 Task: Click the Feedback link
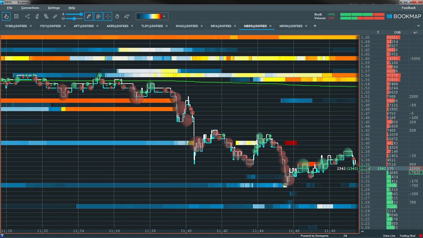[x=409, y=8]
